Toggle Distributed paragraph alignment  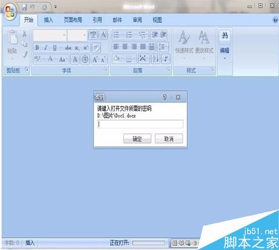click(152, 47)
